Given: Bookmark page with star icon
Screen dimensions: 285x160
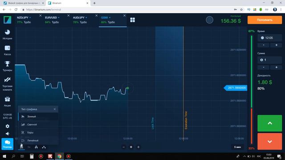Looking at the screenshot, I should [x=241, y=10].
